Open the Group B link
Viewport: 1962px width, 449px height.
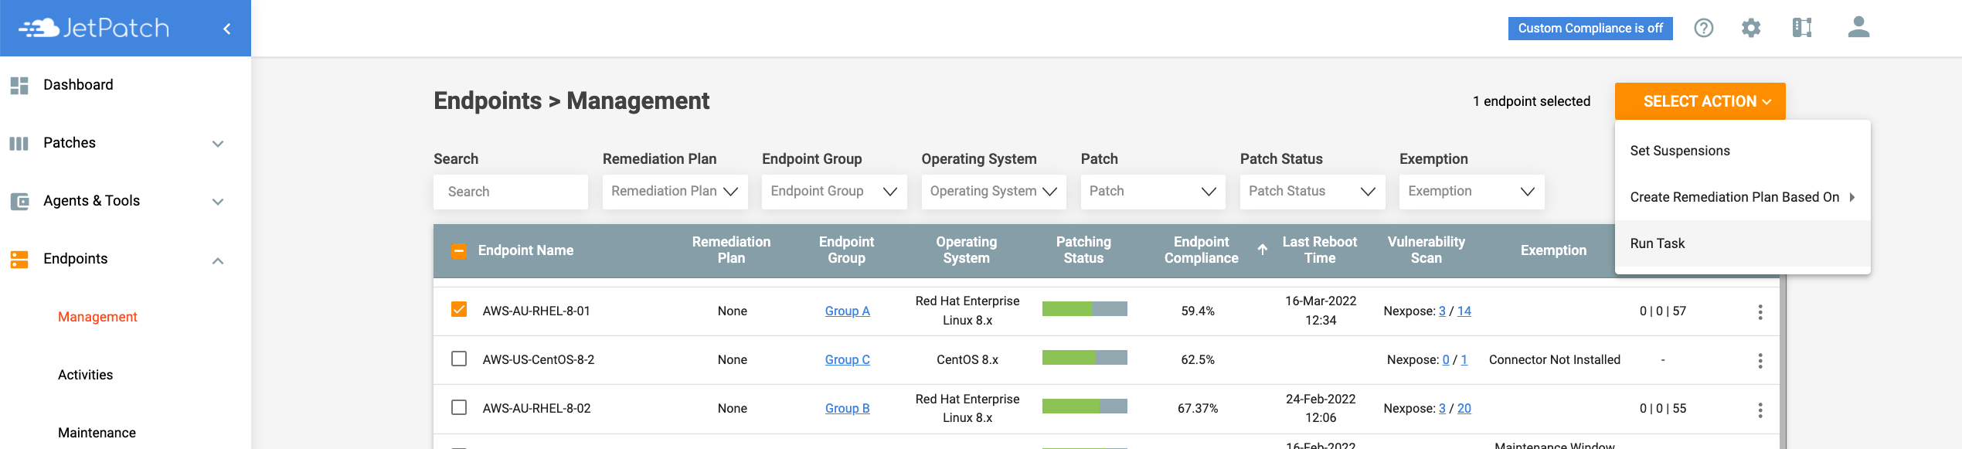click(x=847, y=408)
